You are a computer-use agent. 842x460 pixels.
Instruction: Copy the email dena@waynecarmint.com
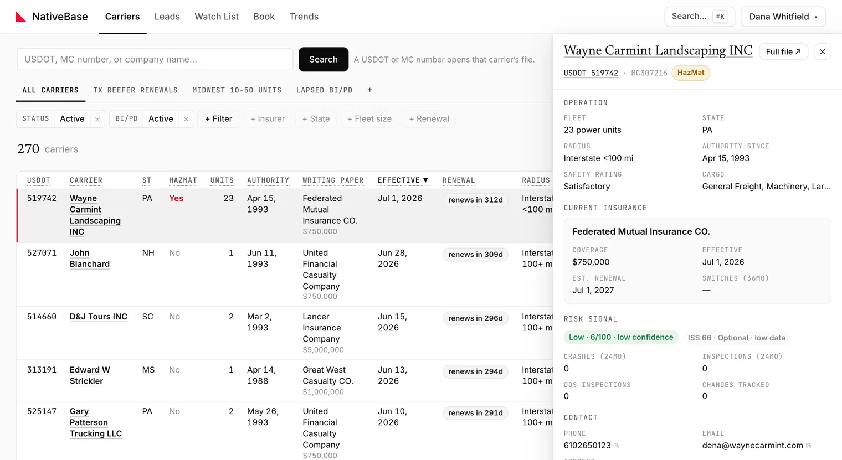[809, 446]
